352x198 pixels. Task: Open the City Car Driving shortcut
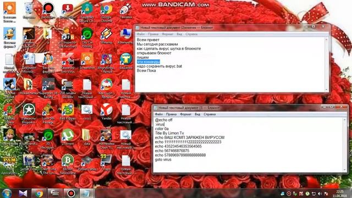[87, 38]
